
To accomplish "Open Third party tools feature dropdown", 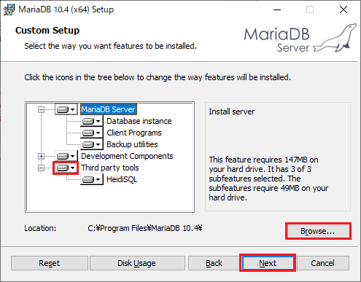I will point(66,168).
